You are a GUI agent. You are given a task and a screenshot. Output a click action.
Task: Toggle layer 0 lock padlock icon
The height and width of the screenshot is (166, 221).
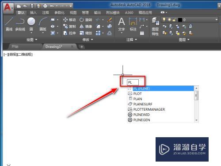pos(174,19)
